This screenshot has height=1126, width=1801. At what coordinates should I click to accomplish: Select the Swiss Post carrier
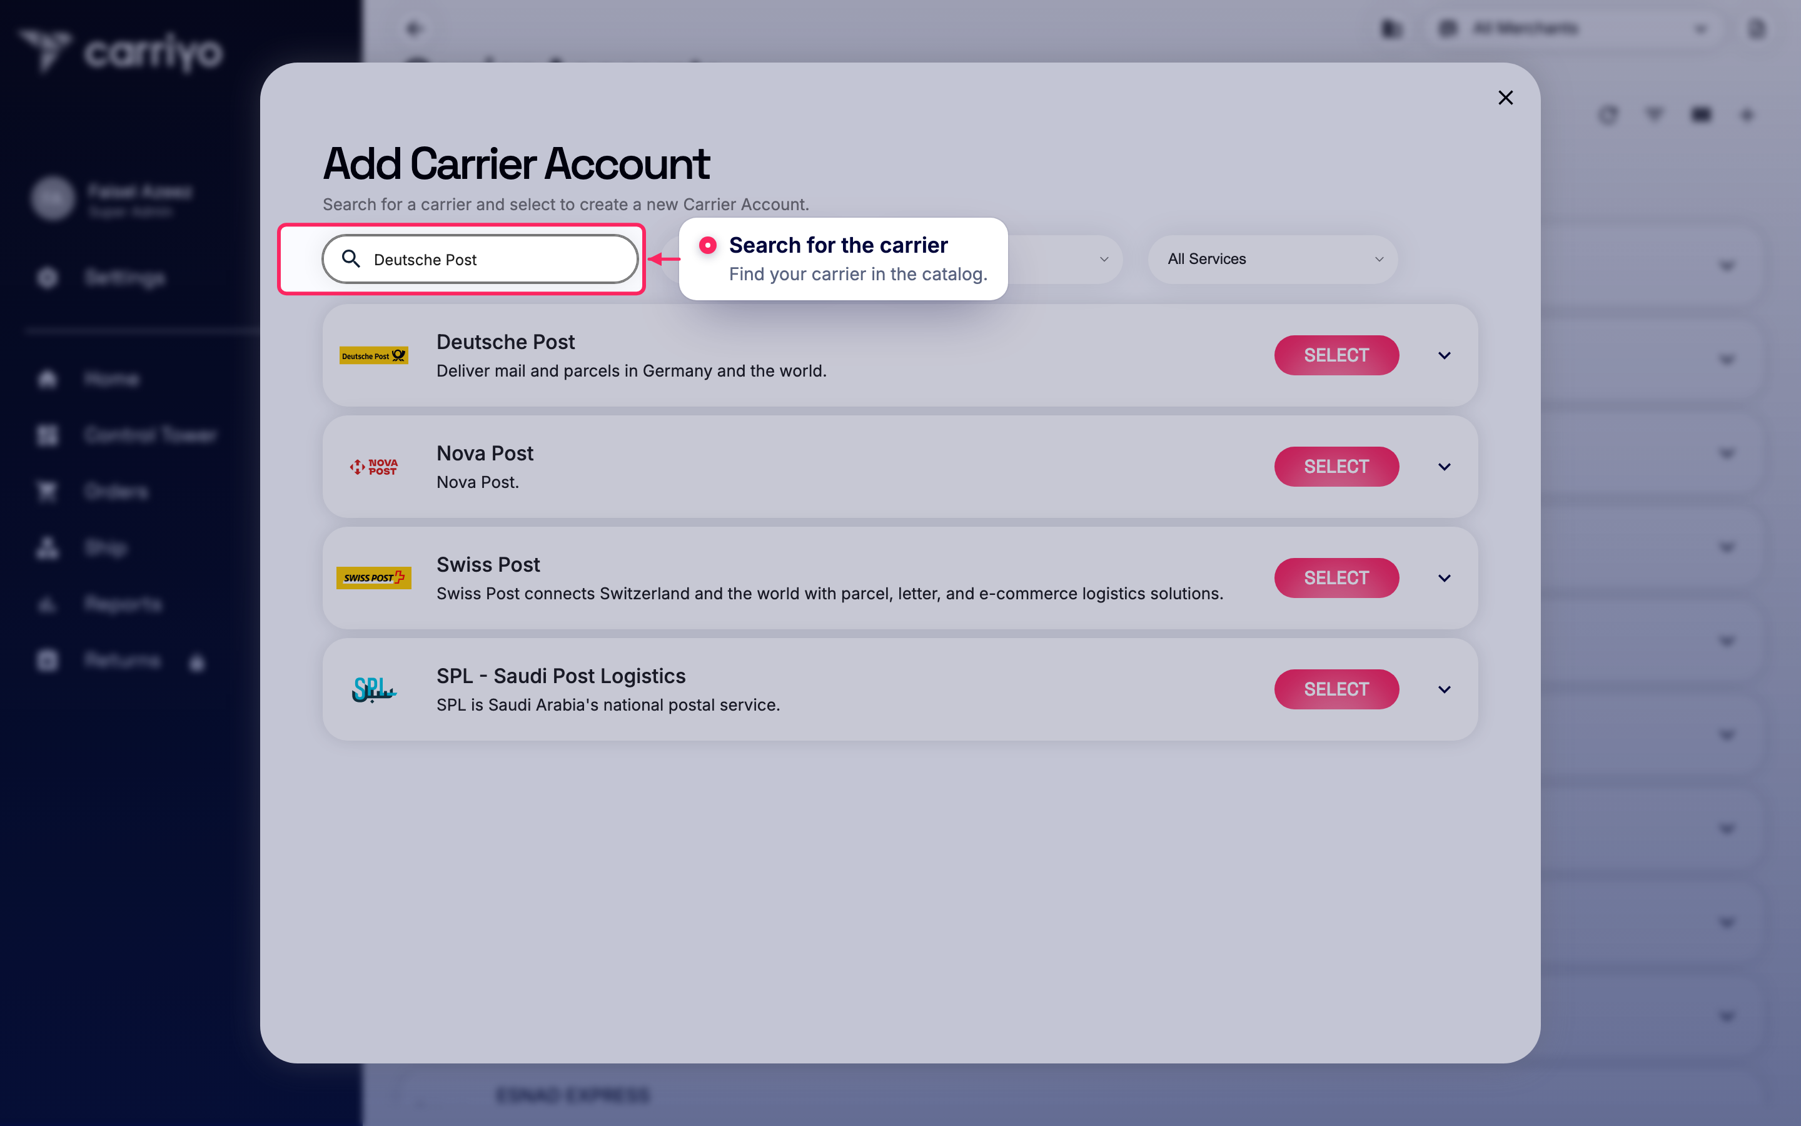(1336, 578)
